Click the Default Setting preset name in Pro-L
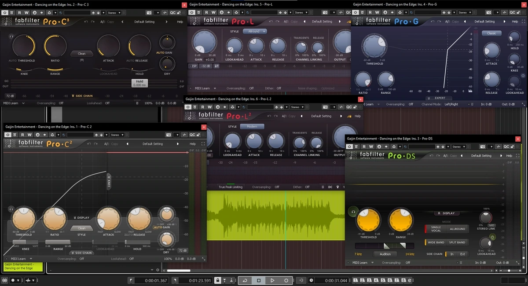The height and width of the screenshot is (286, 528). click(x=322, y=22)
